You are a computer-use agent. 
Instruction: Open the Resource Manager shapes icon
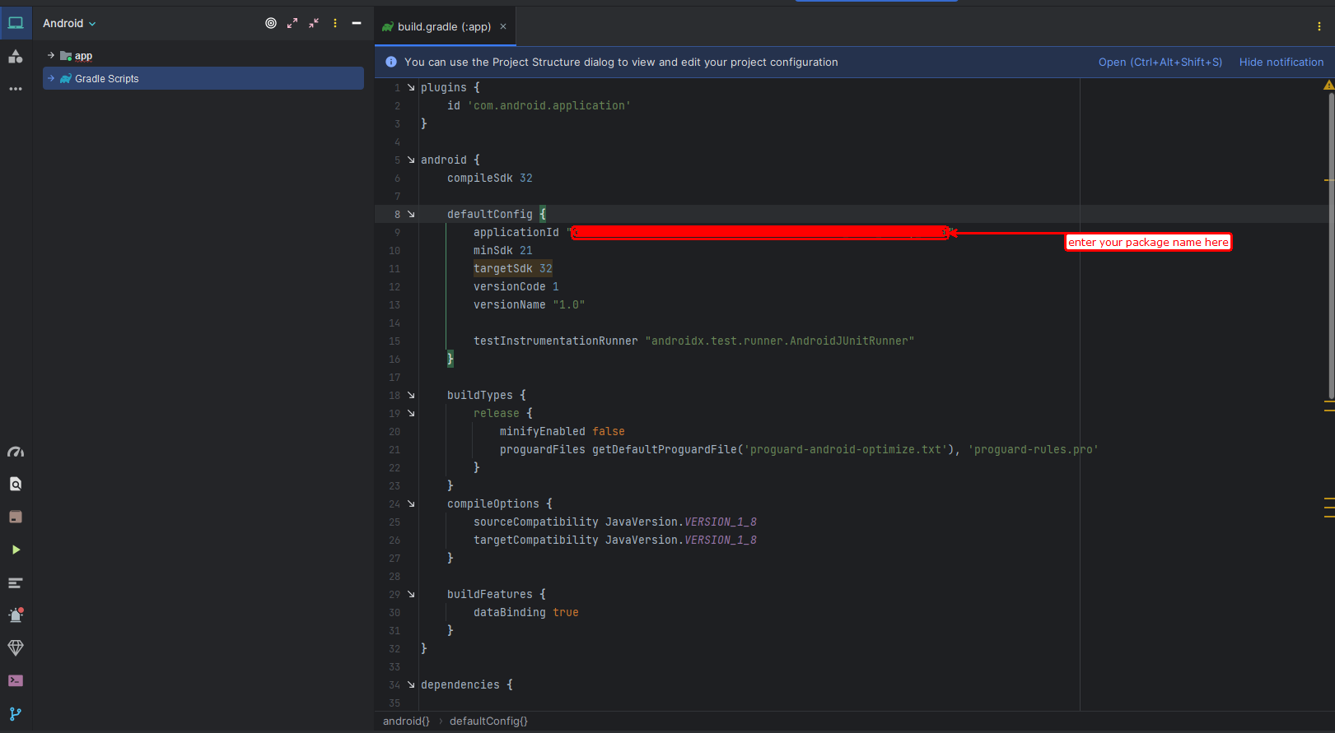coord(16,56)
